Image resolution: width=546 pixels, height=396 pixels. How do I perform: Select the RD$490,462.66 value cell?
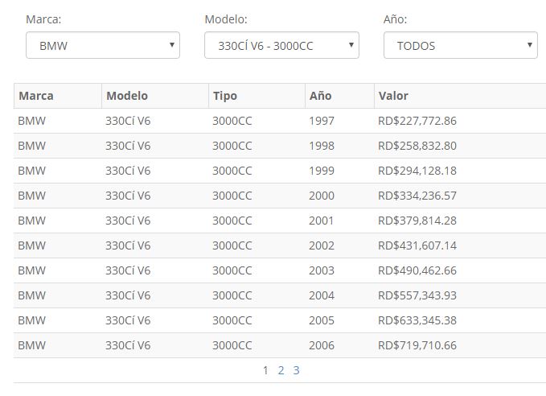[417, 270]
